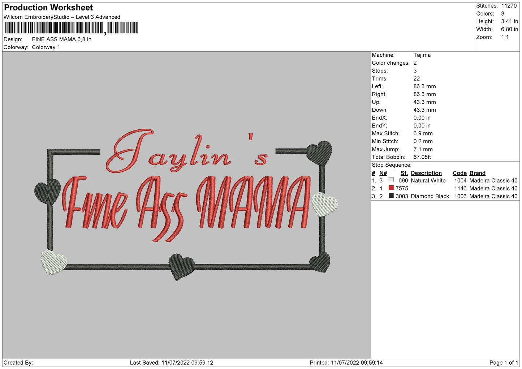
Task: Click the Max Stitch value "6.9 mm"
Action: click(423, 133)
